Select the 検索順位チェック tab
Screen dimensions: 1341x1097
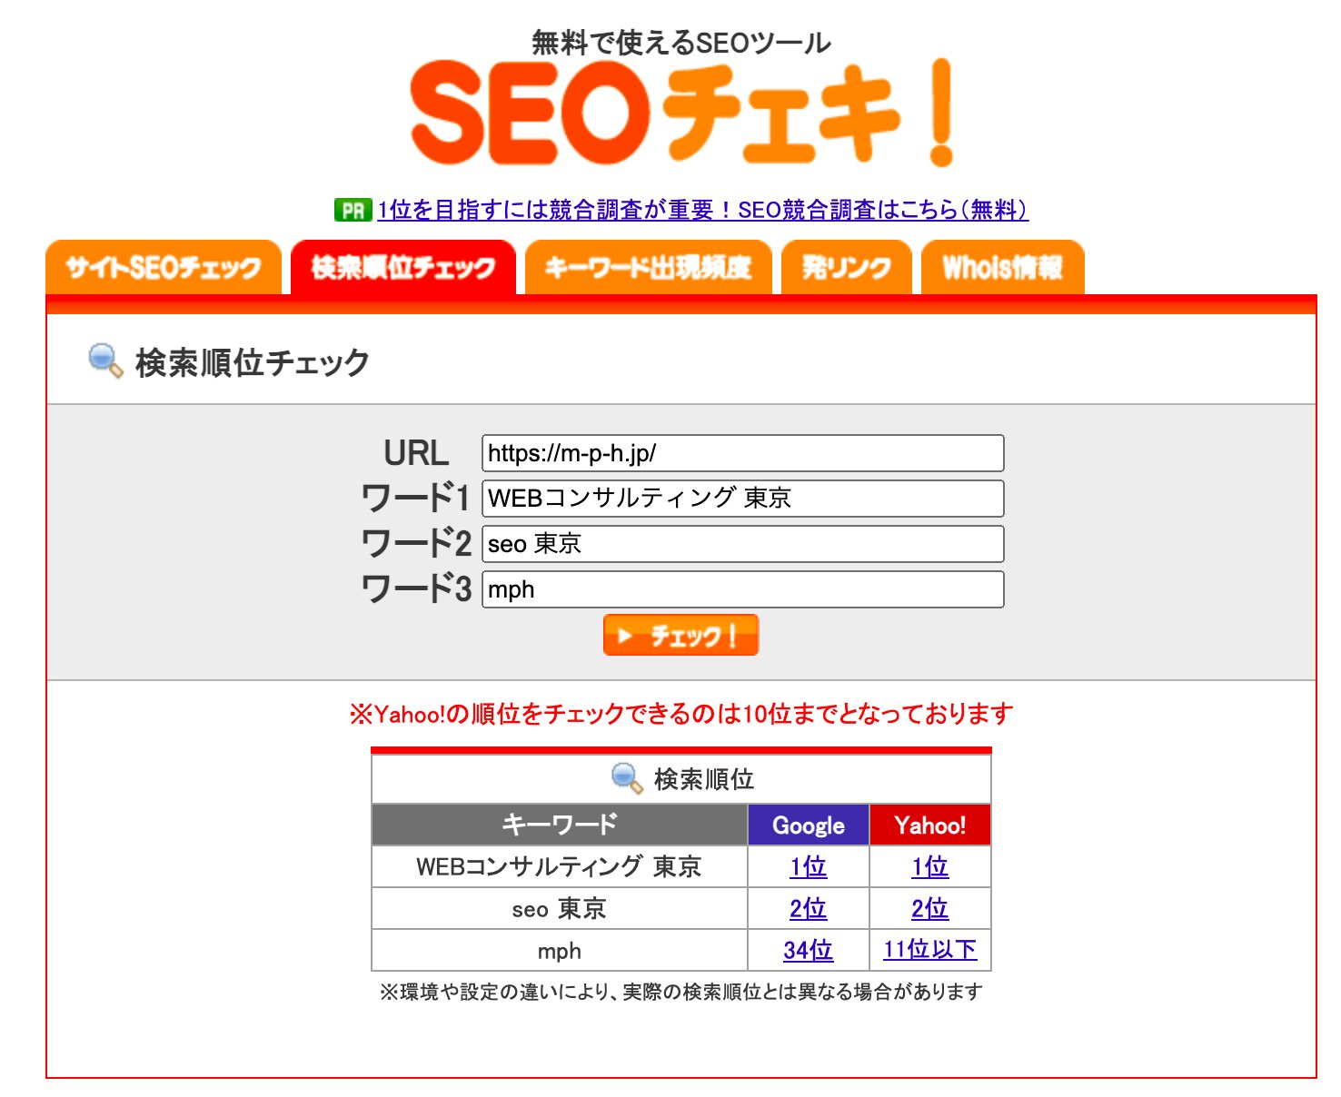coord(403,267)
